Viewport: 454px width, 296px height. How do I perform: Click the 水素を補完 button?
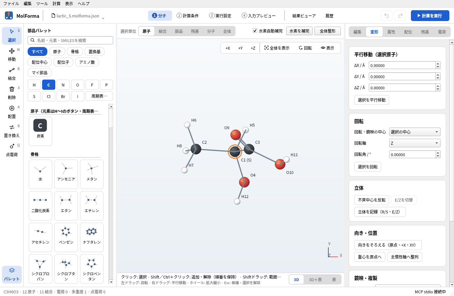coord(299,31)
